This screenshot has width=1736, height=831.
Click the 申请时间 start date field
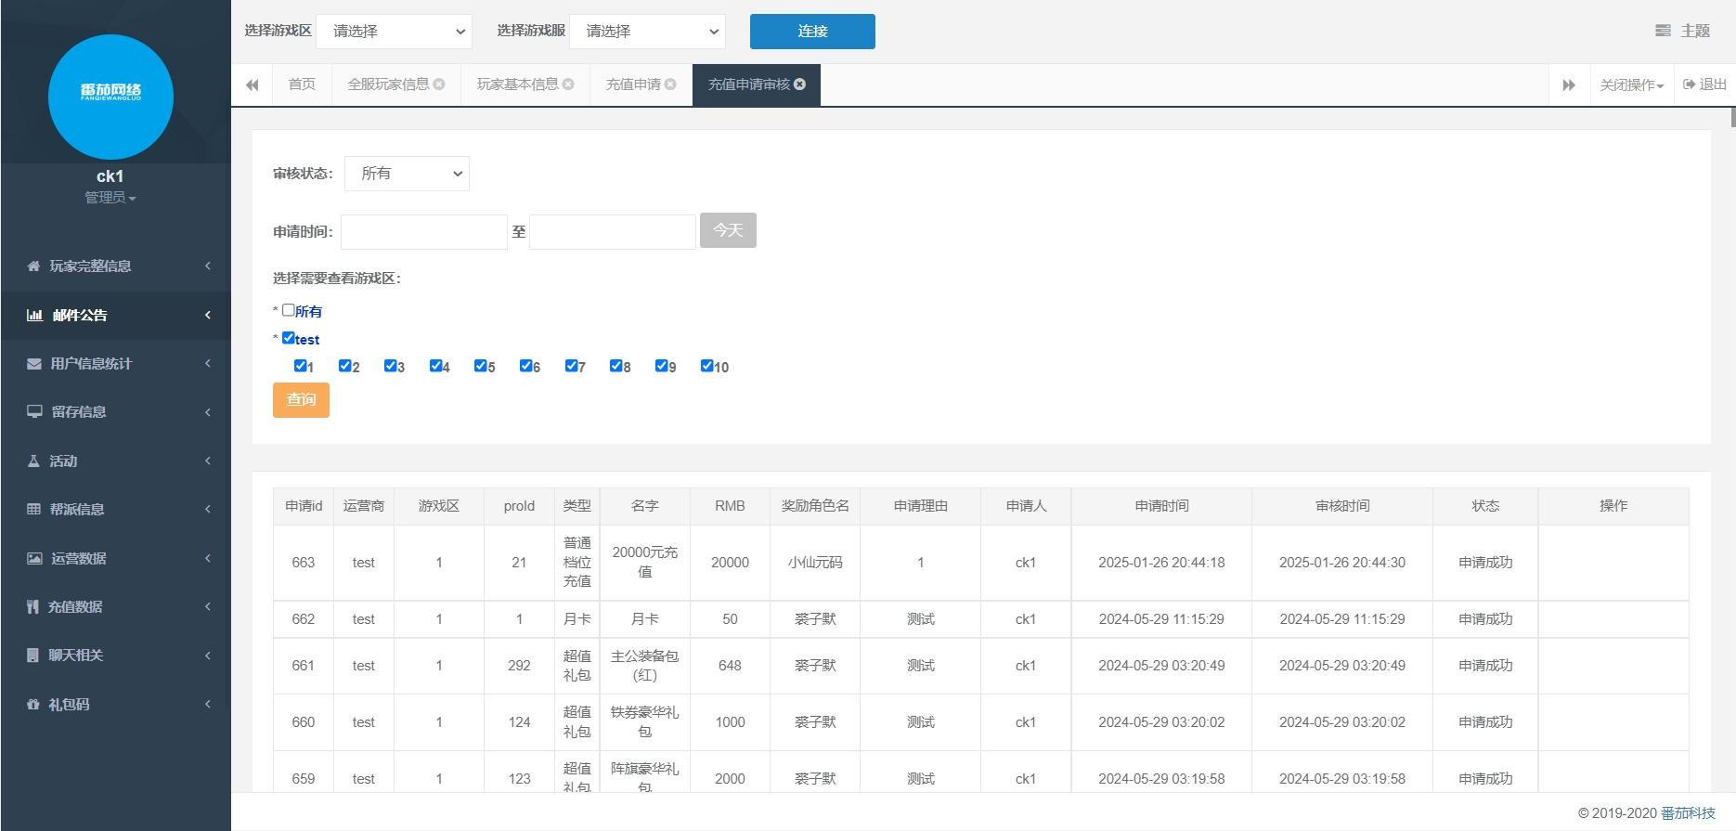click(x=424, y=232)
